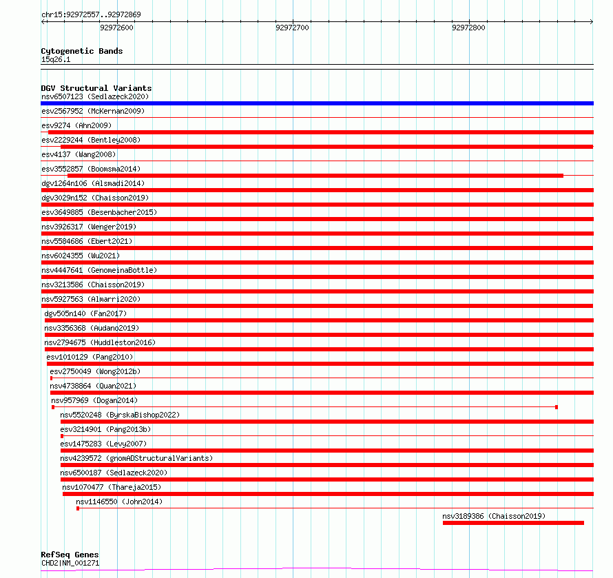Viewport: 613px width, 578px height.
Task: Open nsv3926317 (Wenger2019) variant
Action: click(89, 227)
